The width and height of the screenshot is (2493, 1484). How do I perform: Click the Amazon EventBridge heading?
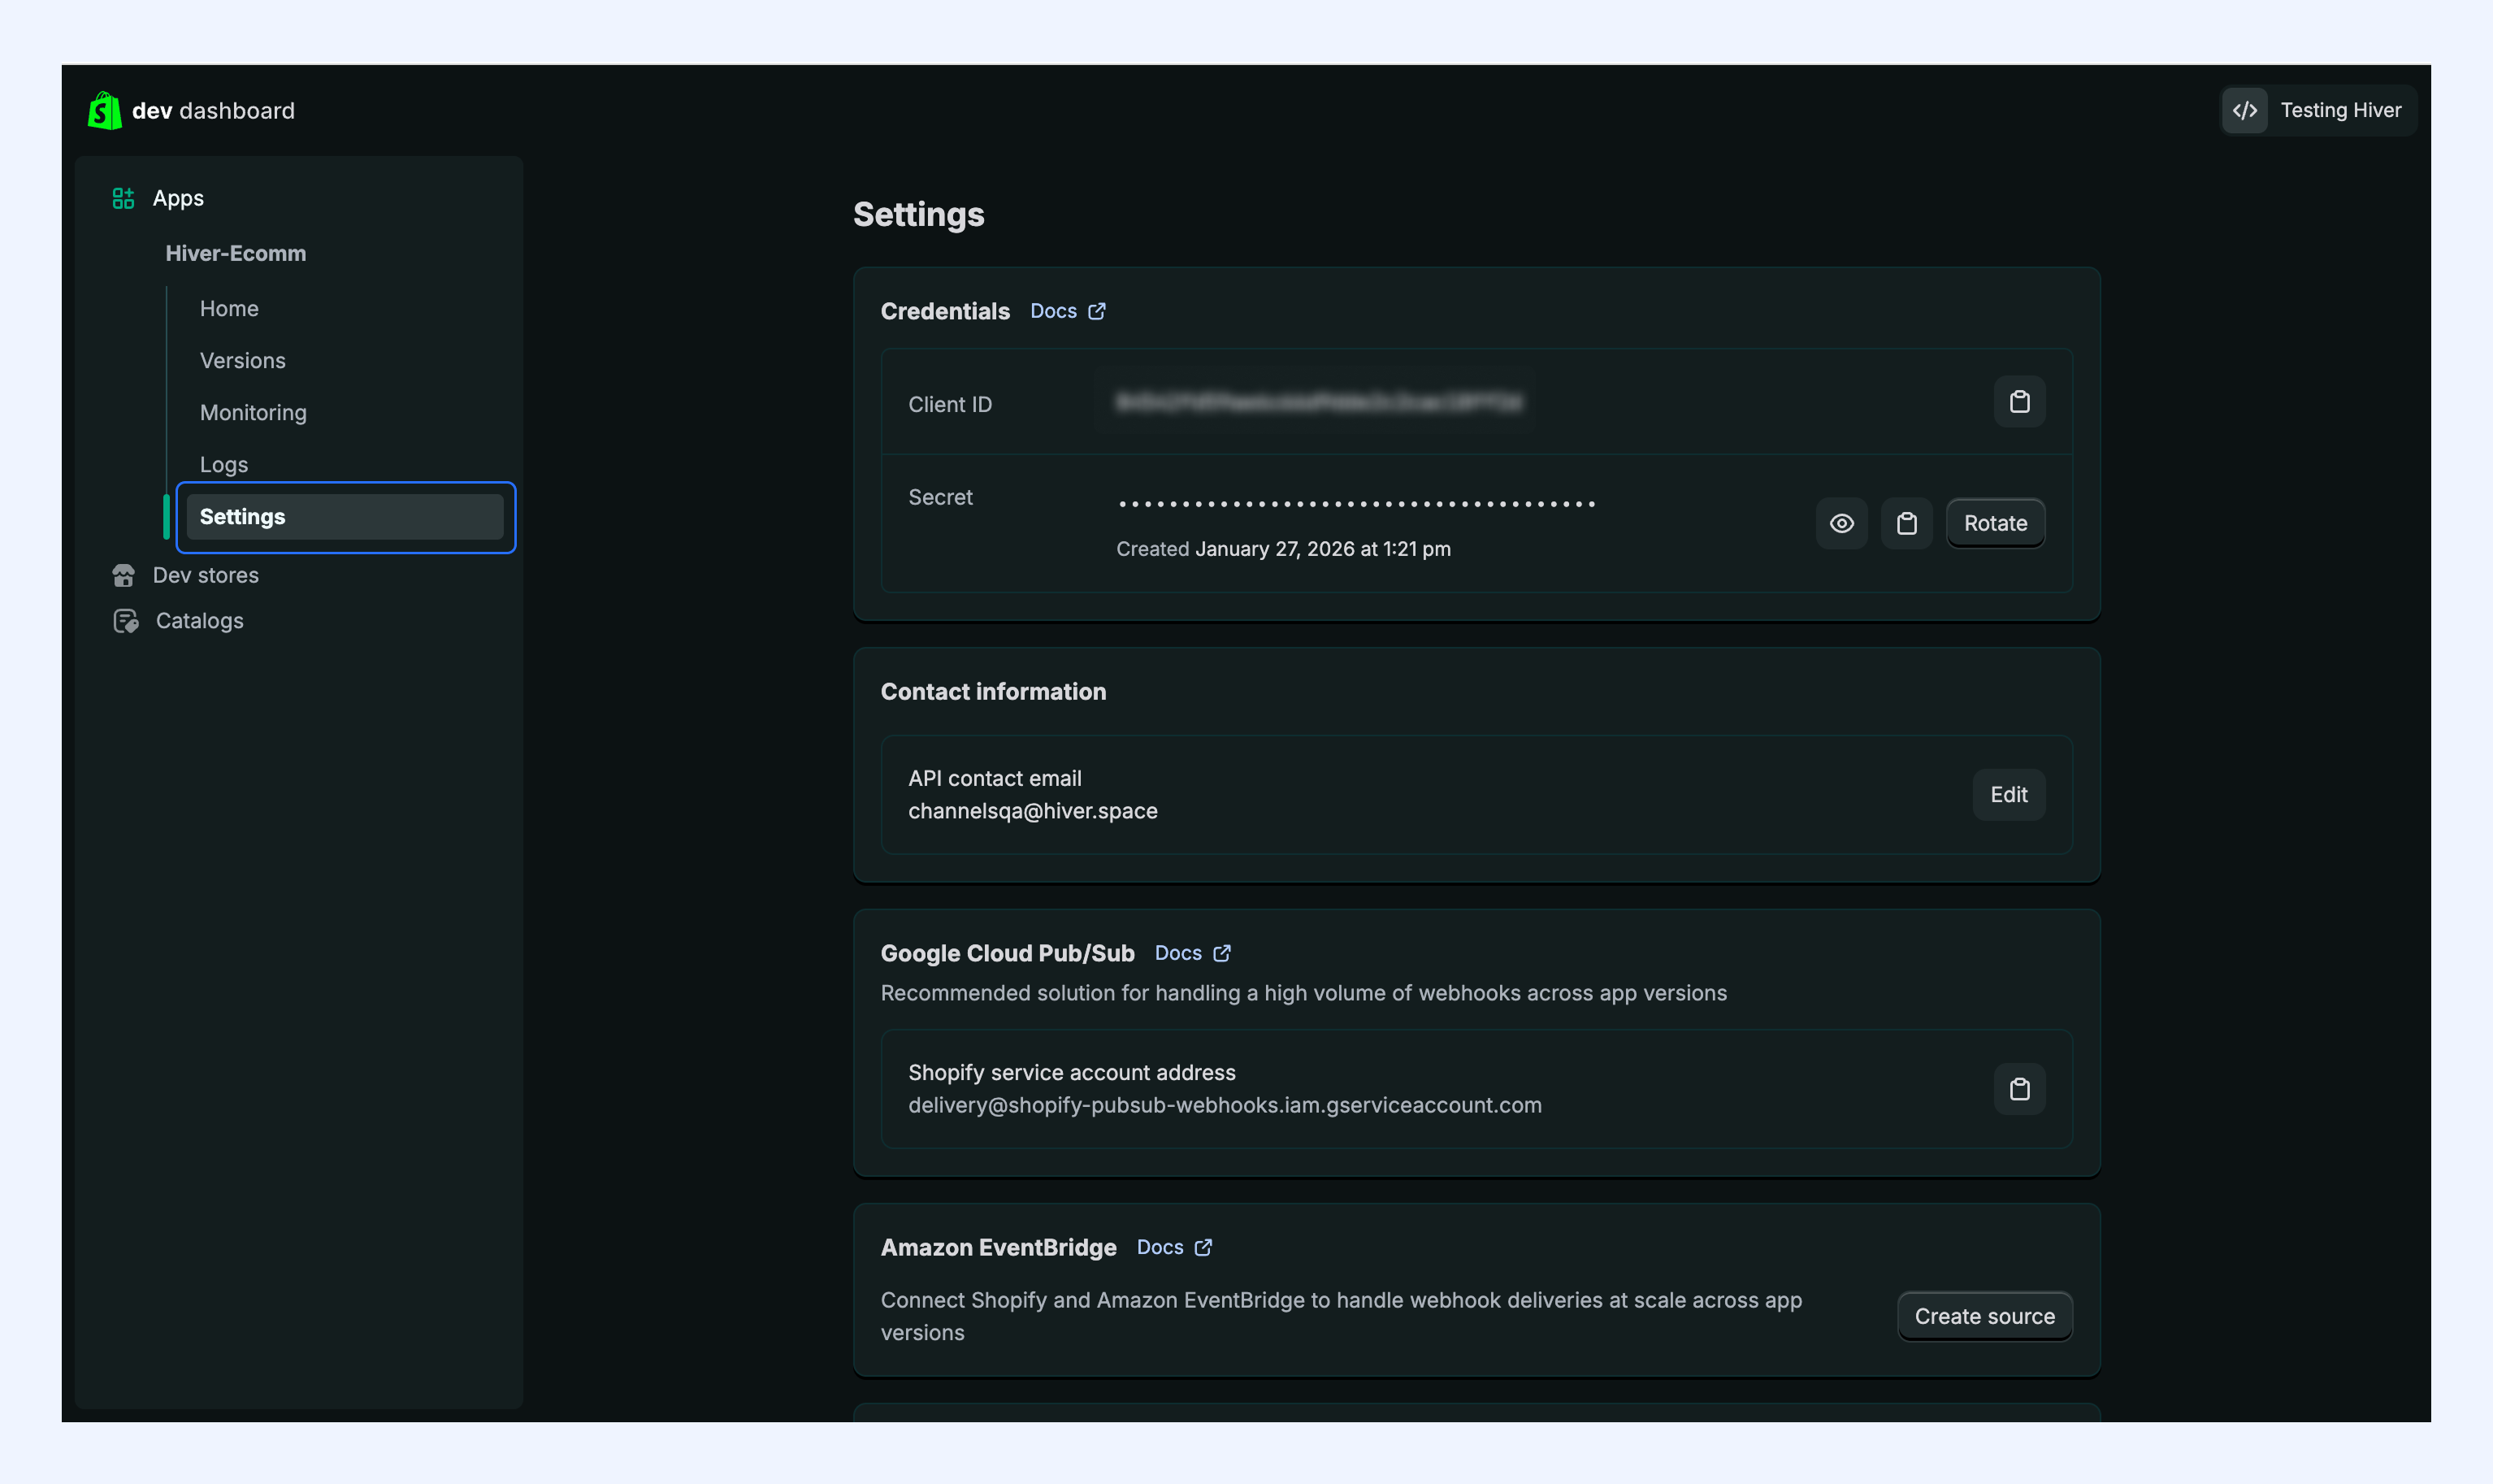pyautogui.click(x=998, y=1247)
